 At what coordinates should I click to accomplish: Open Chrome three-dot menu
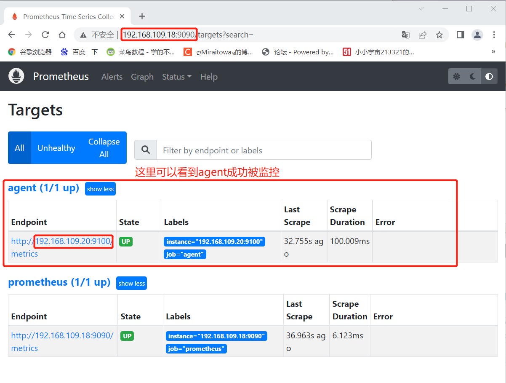tap(494, 35)
